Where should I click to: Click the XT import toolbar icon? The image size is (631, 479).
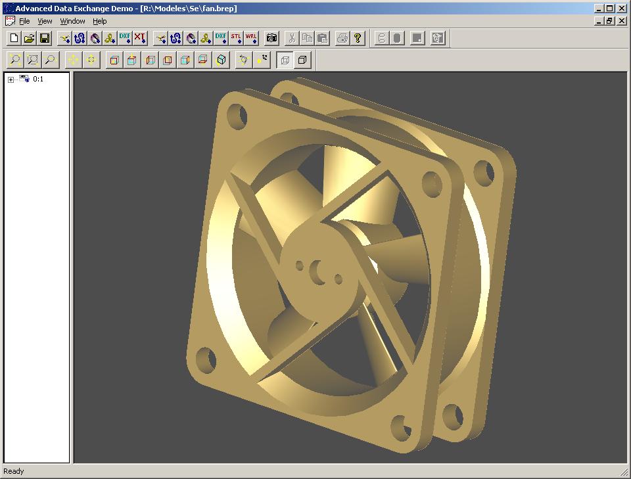coord(140,38)
